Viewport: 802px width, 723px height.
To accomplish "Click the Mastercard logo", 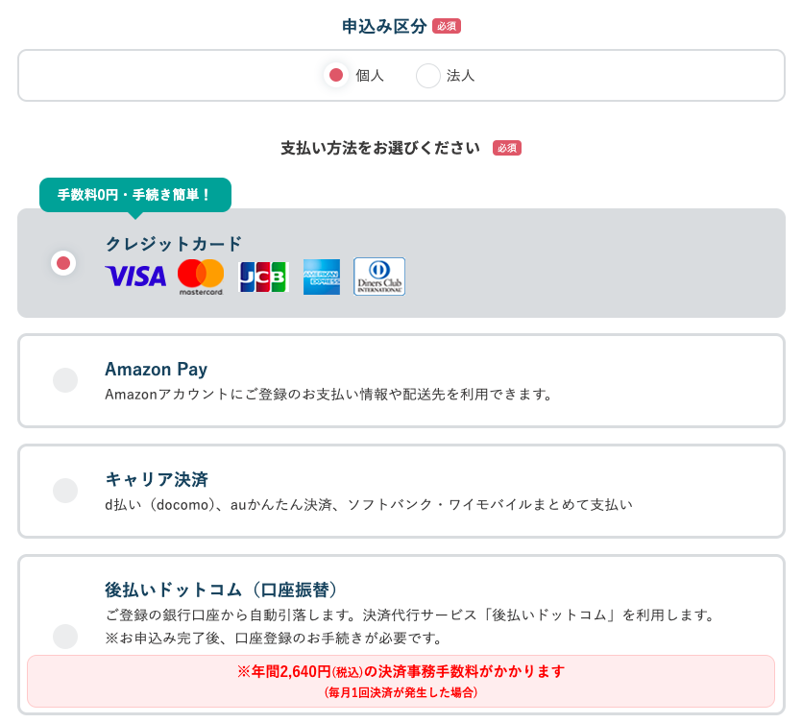I will pos(201,277).
